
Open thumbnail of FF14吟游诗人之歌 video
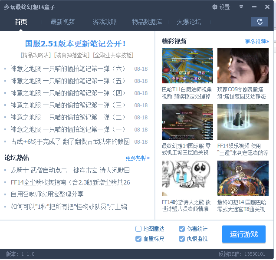coord(187,178)
